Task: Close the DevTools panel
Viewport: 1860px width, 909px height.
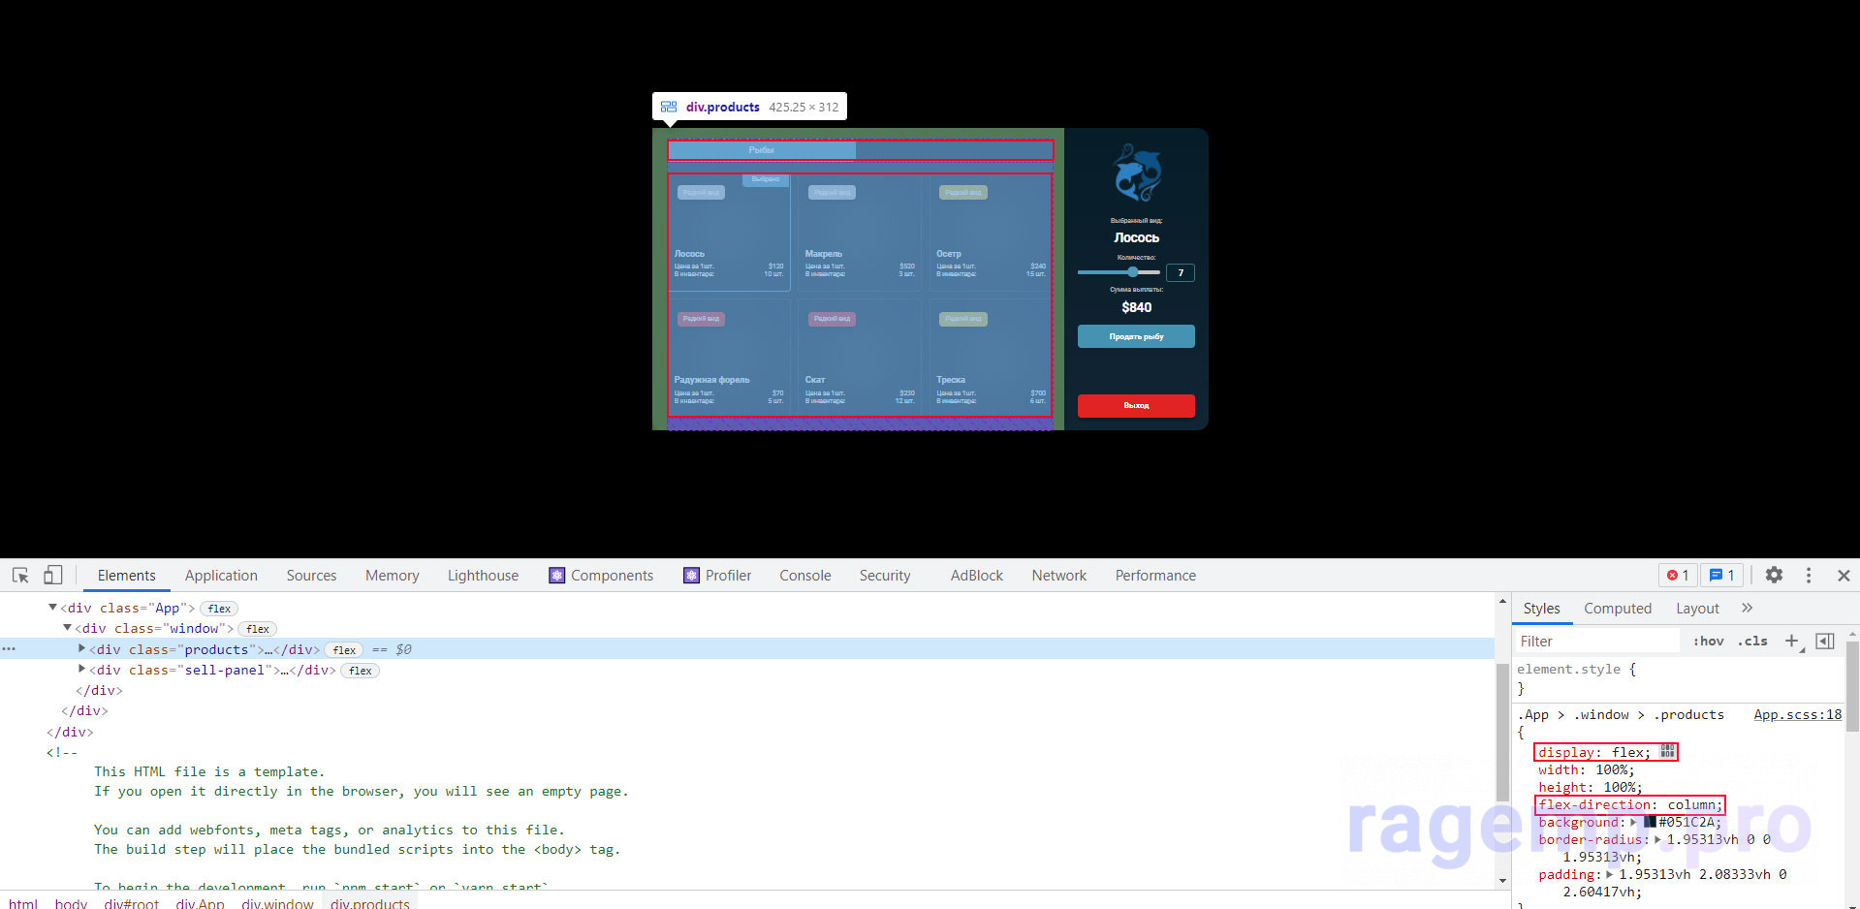Action: tap(1844, 575)
